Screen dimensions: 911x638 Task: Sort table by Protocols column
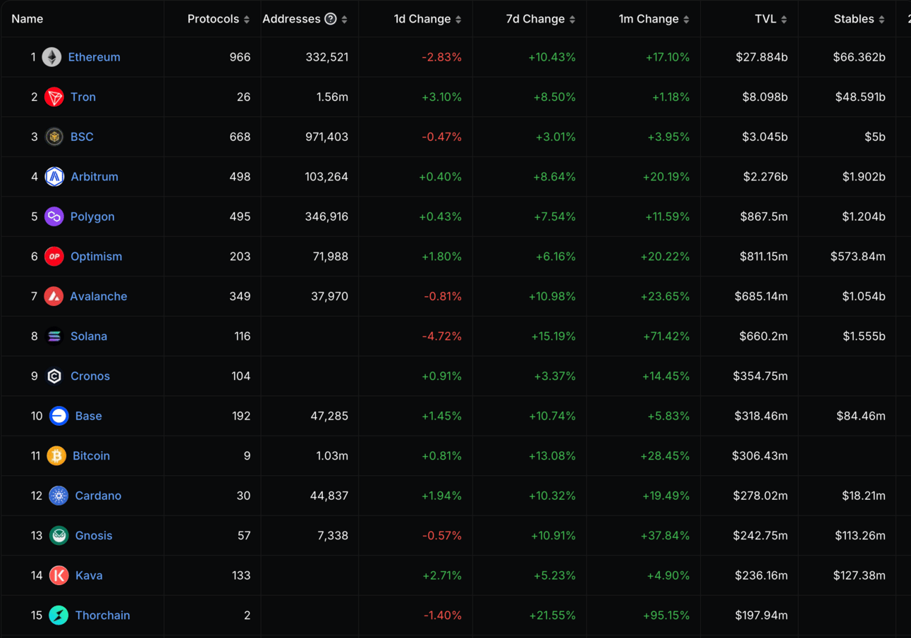point(219,19)
